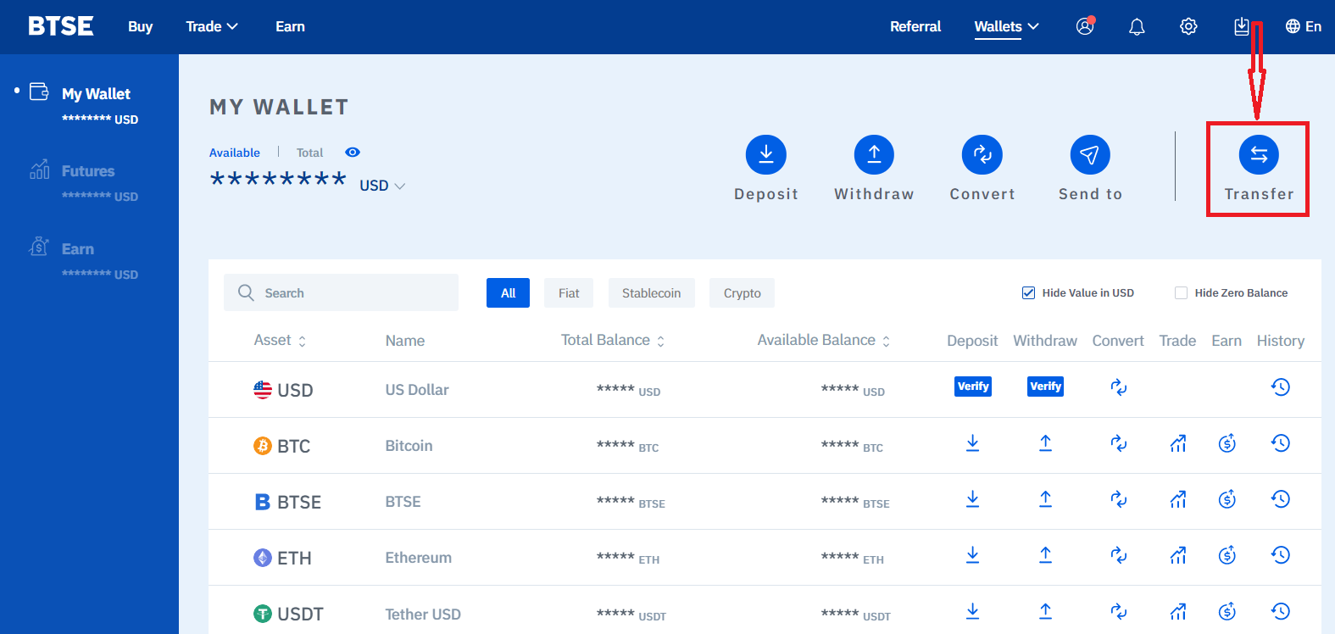This screenshot has width=1335, height=634.
Task: Open the Withdraw action
Action: [874, 155]
